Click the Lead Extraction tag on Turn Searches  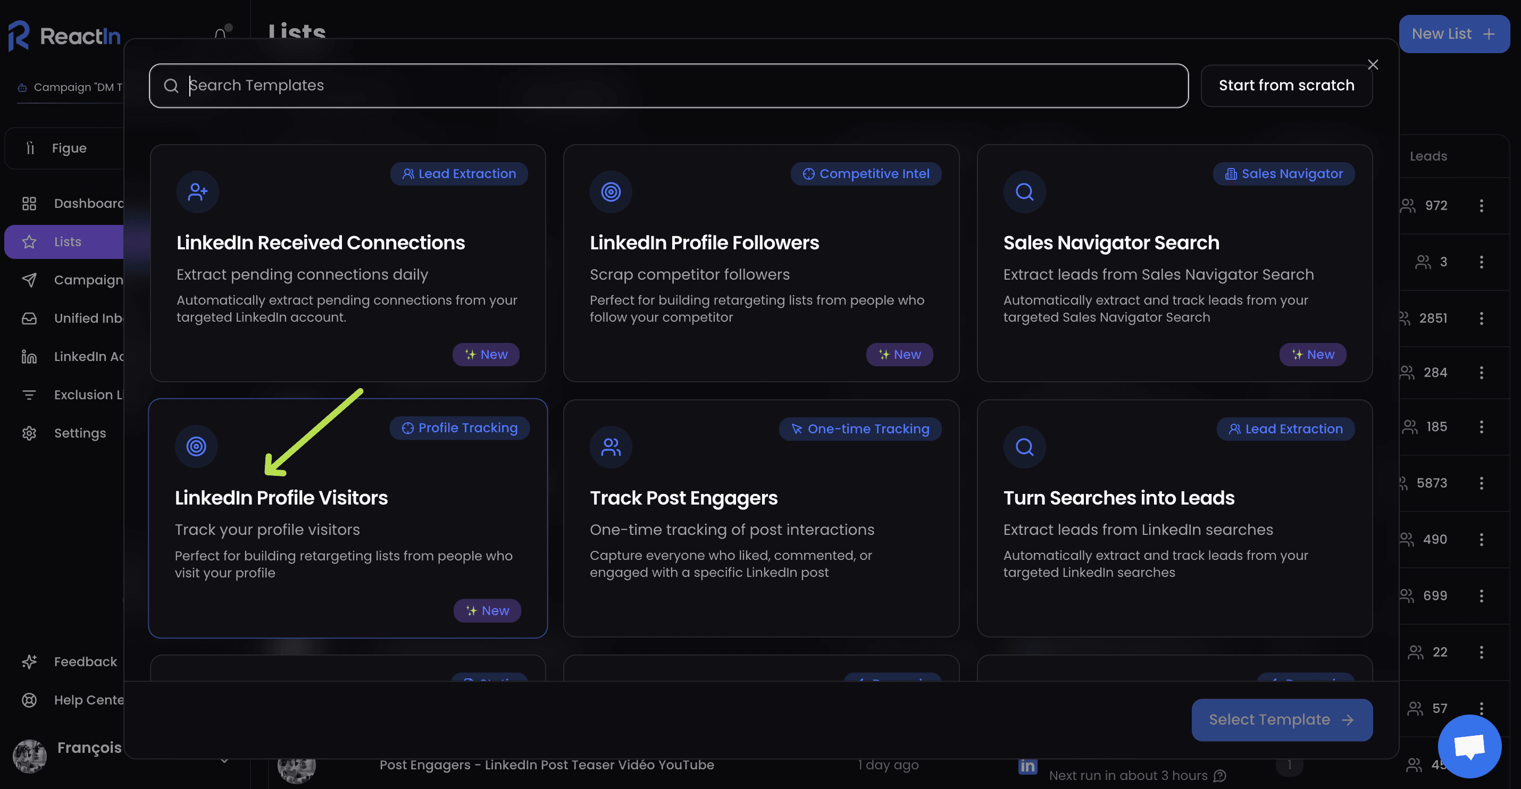pyautogui.click(x=1285, y=429)
